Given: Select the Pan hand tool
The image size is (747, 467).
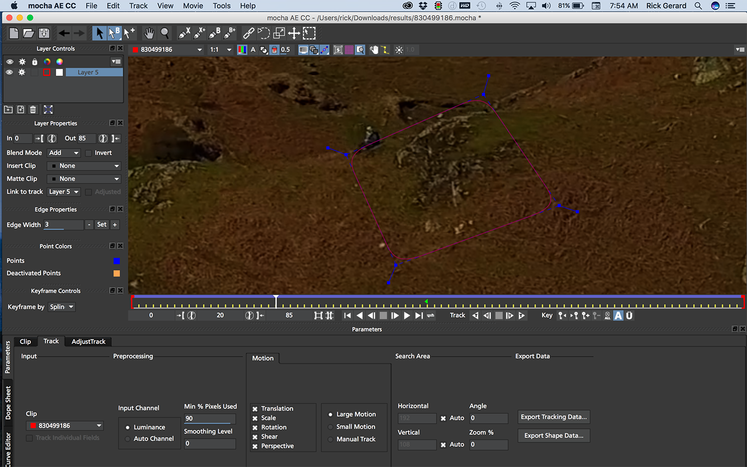Looking at the screenshot, I should click(x=149, y=33).
